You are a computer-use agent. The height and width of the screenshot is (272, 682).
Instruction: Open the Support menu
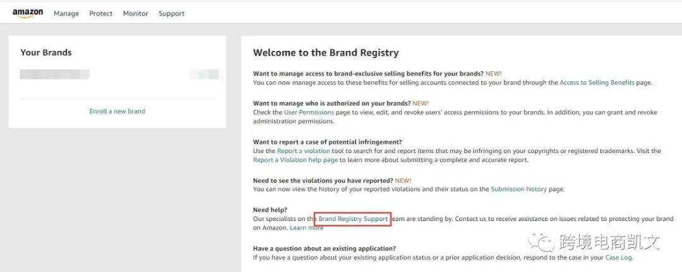(172, 14)
